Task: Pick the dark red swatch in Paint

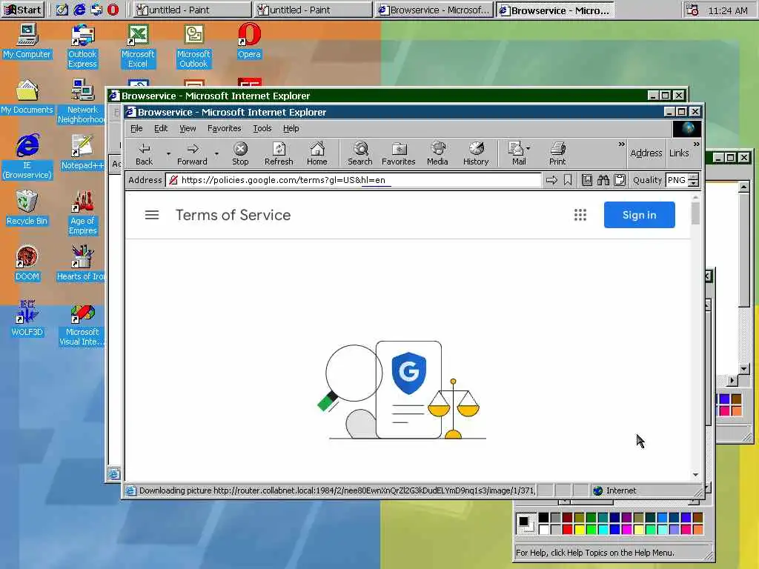Action: [567, 518]
